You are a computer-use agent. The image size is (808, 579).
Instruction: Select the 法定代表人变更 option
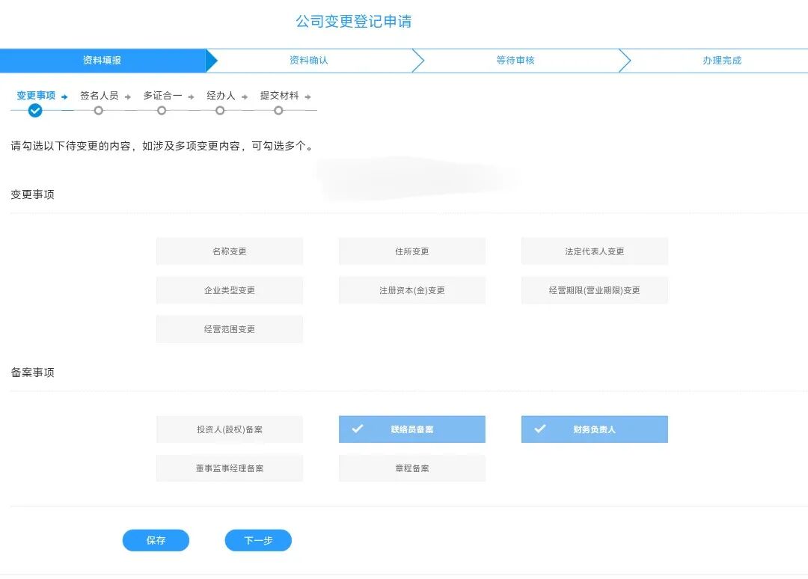(x=595, y=251)
